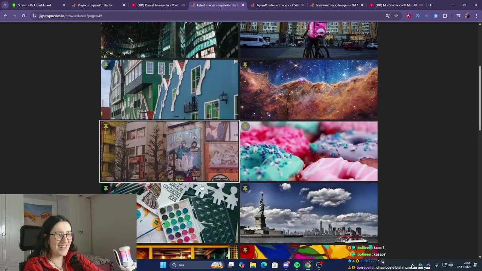The width and height of the screenshot is (482, 271).
Task: Mute the Mustafa Sandal tab audio icon
Action: pos(415,5)
